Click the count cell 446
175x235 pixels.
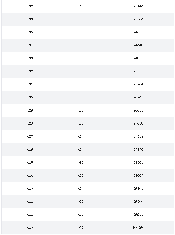[81, 71]
